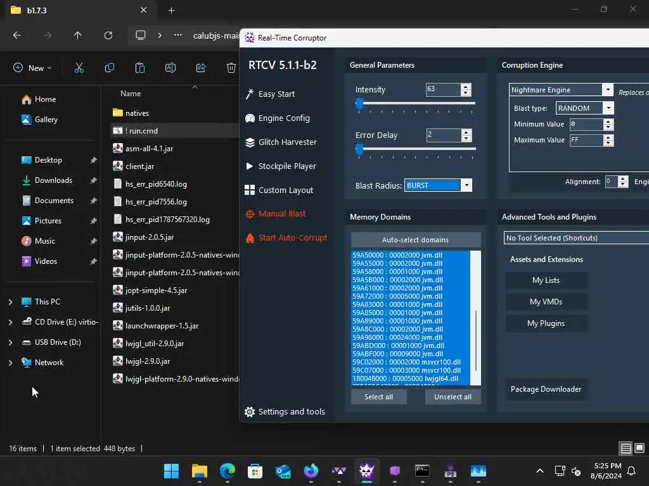
Task: Open Settings and tools
Action: 292,411
